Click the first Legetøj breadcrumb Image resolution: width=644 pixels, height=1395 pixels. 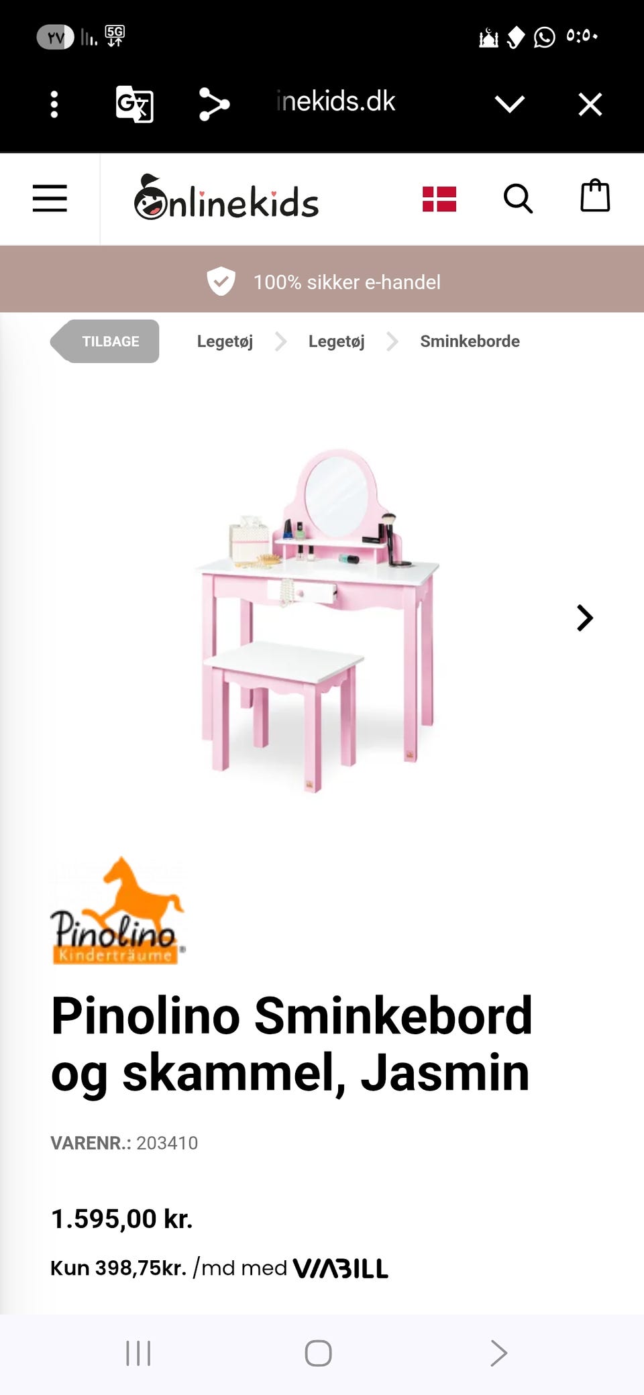point(225,341)
